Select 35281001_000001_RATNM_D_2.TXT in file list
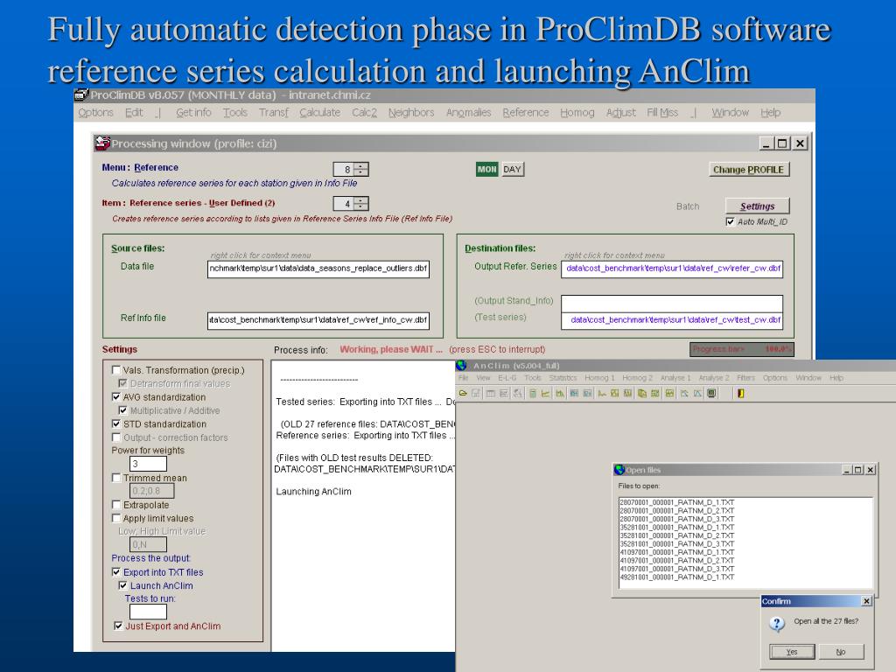Viewport: 896px width, 672px height. pos(676,535)
